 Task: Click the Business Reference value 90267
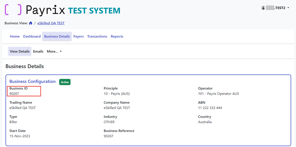109,136
